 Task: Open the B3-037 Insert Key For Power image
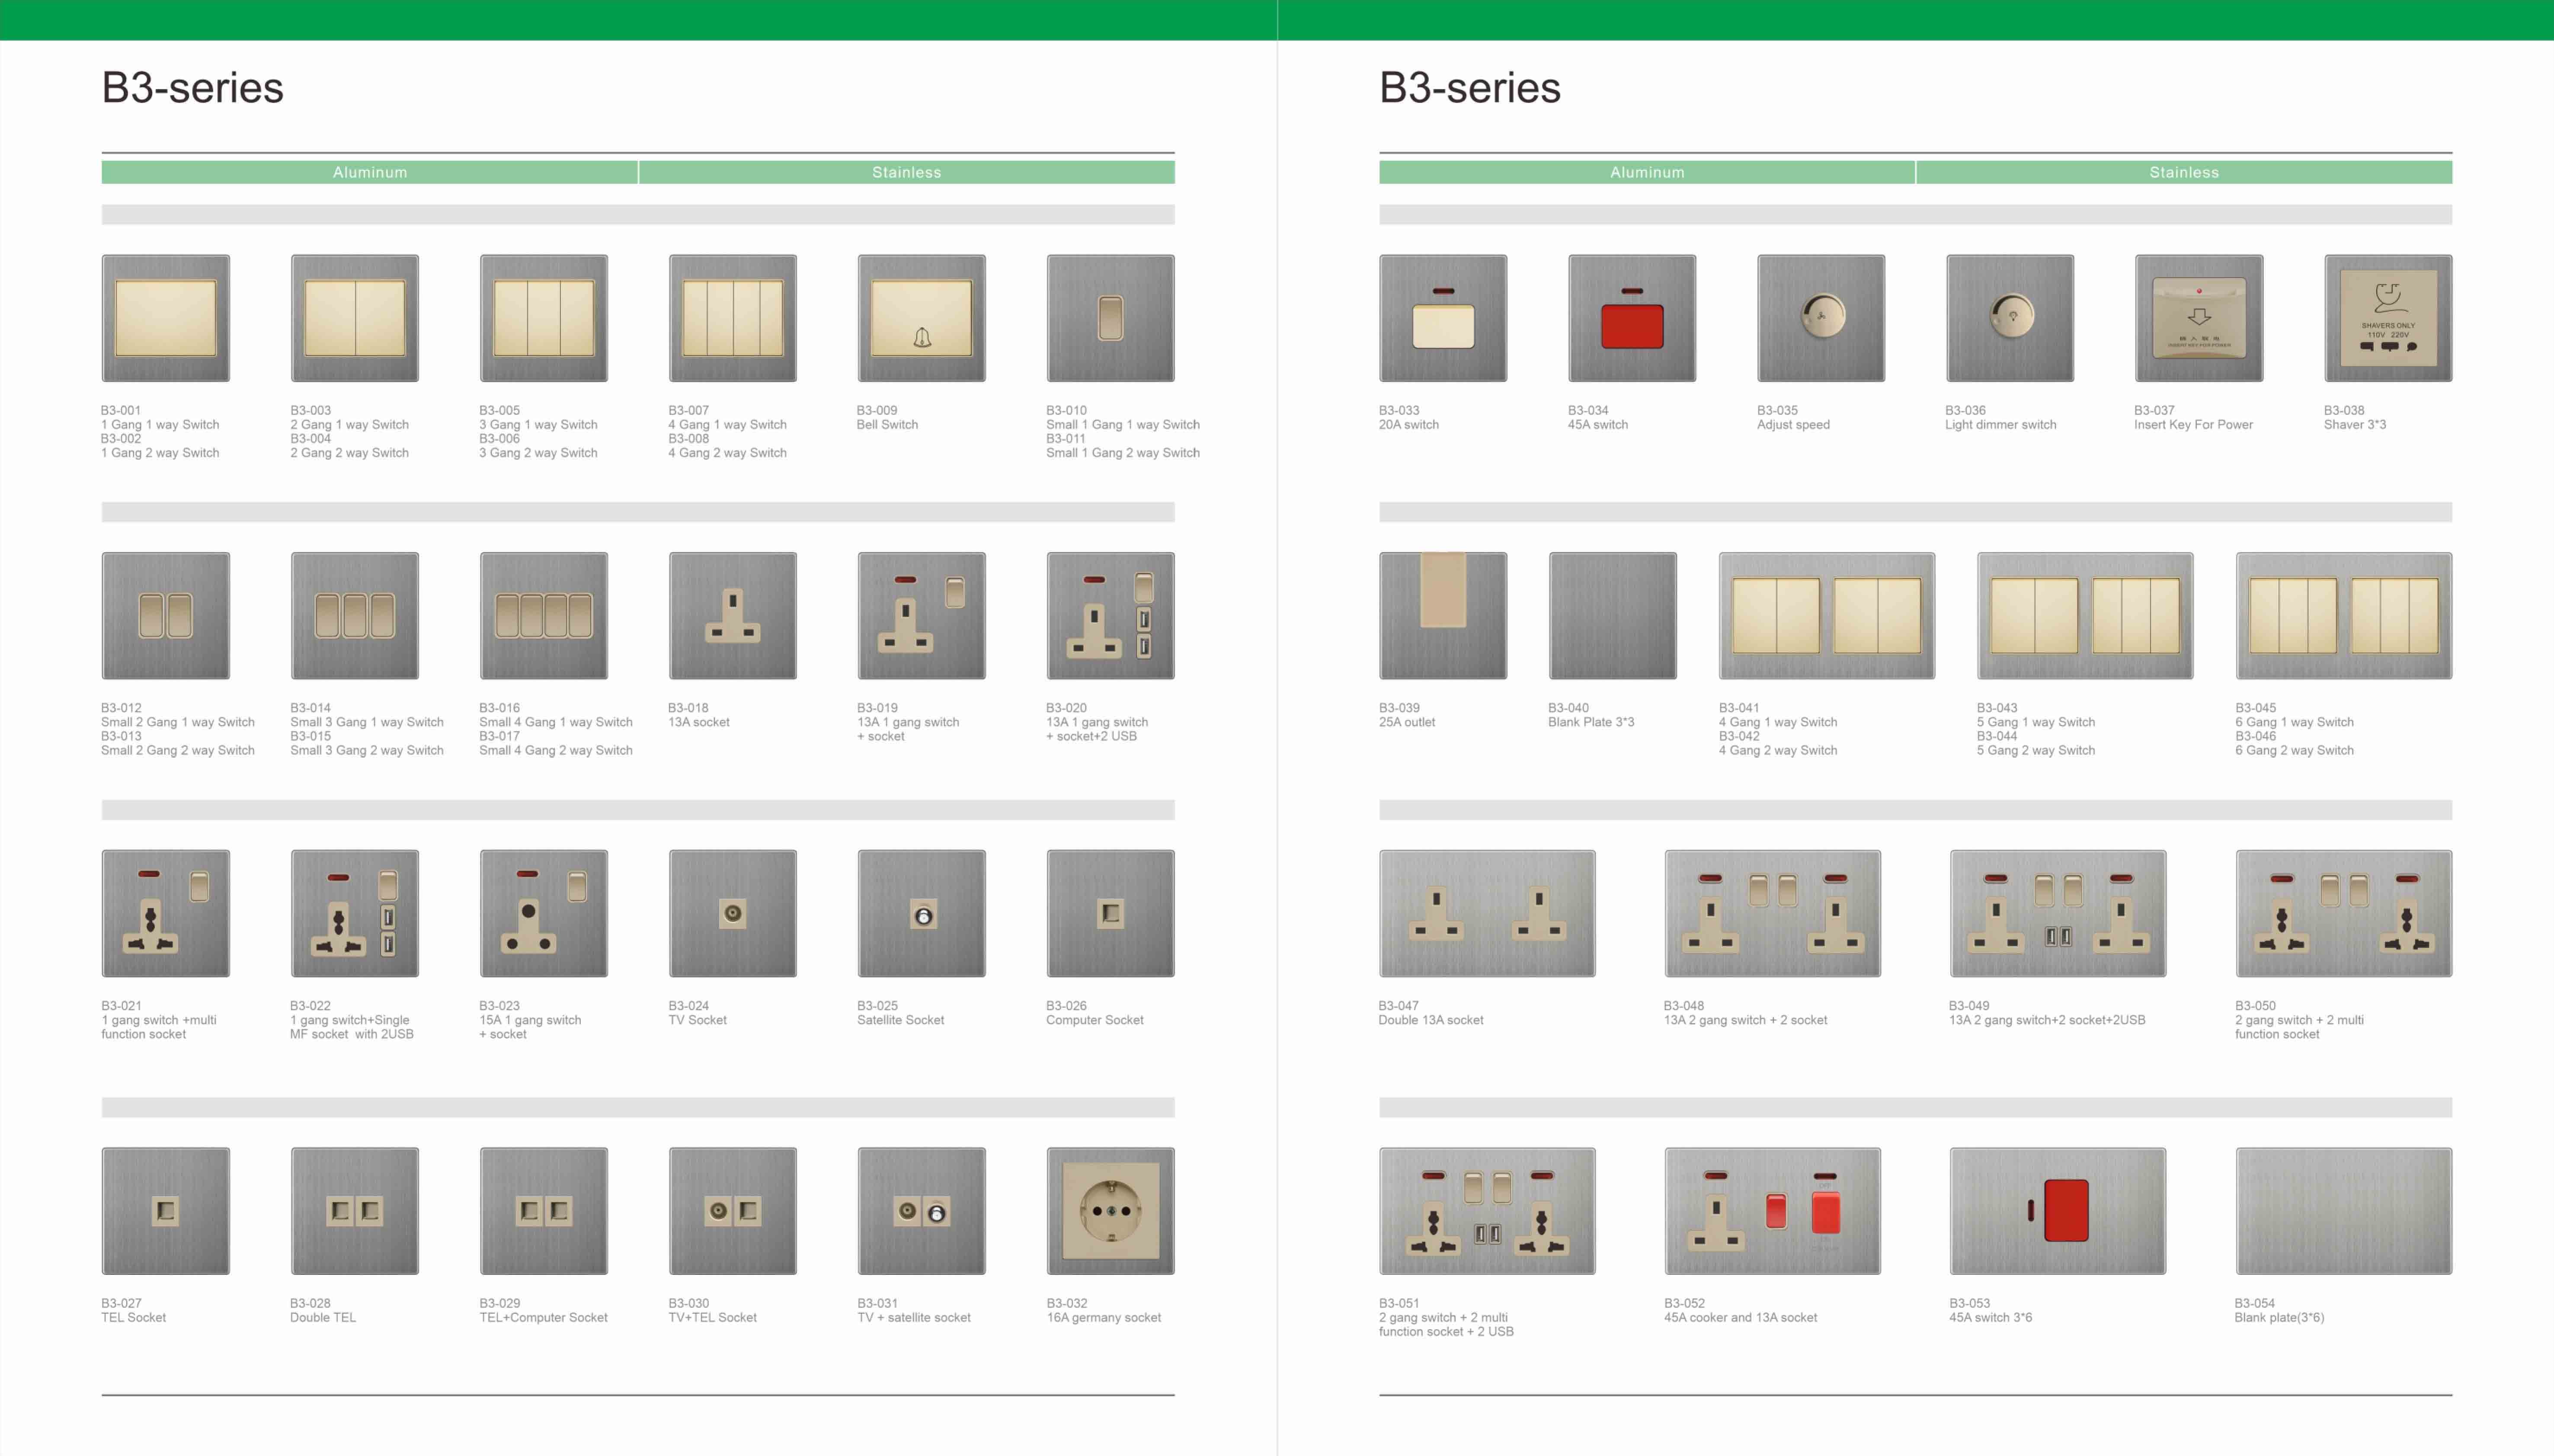2199,318
